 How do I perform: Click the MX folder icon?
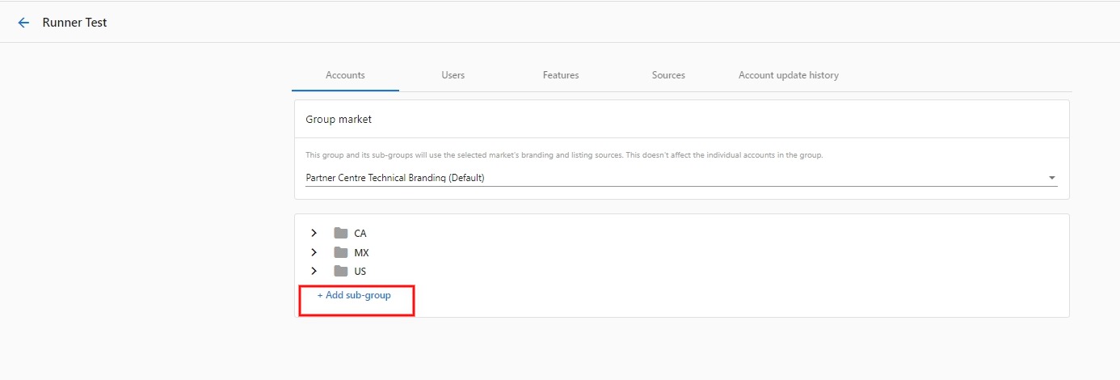(341, 252)
